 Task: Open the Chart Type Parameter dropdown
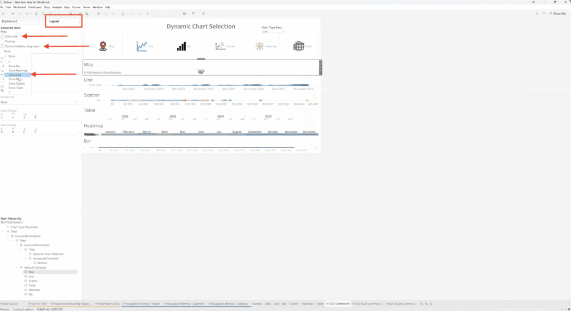[x=273, y=31]
